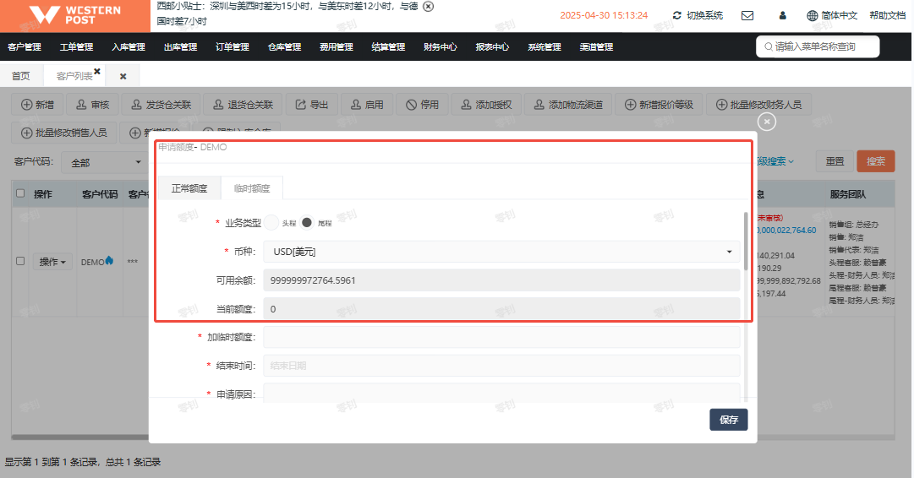Close the 客户列表 tab with its X
The height and width of the screenshot is (478, 914).
point(97,72)
